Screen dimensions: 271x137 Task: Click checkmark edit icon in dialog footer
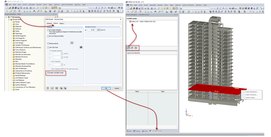click(52, 88)
